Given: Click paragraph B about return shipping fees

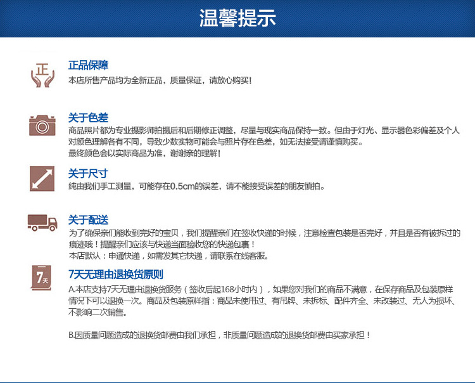Looking at the screenshot, I should [219, 335].
